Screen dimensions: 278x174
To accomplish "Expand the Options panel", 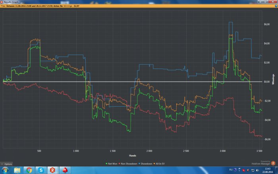I will [x=7, y=164].
